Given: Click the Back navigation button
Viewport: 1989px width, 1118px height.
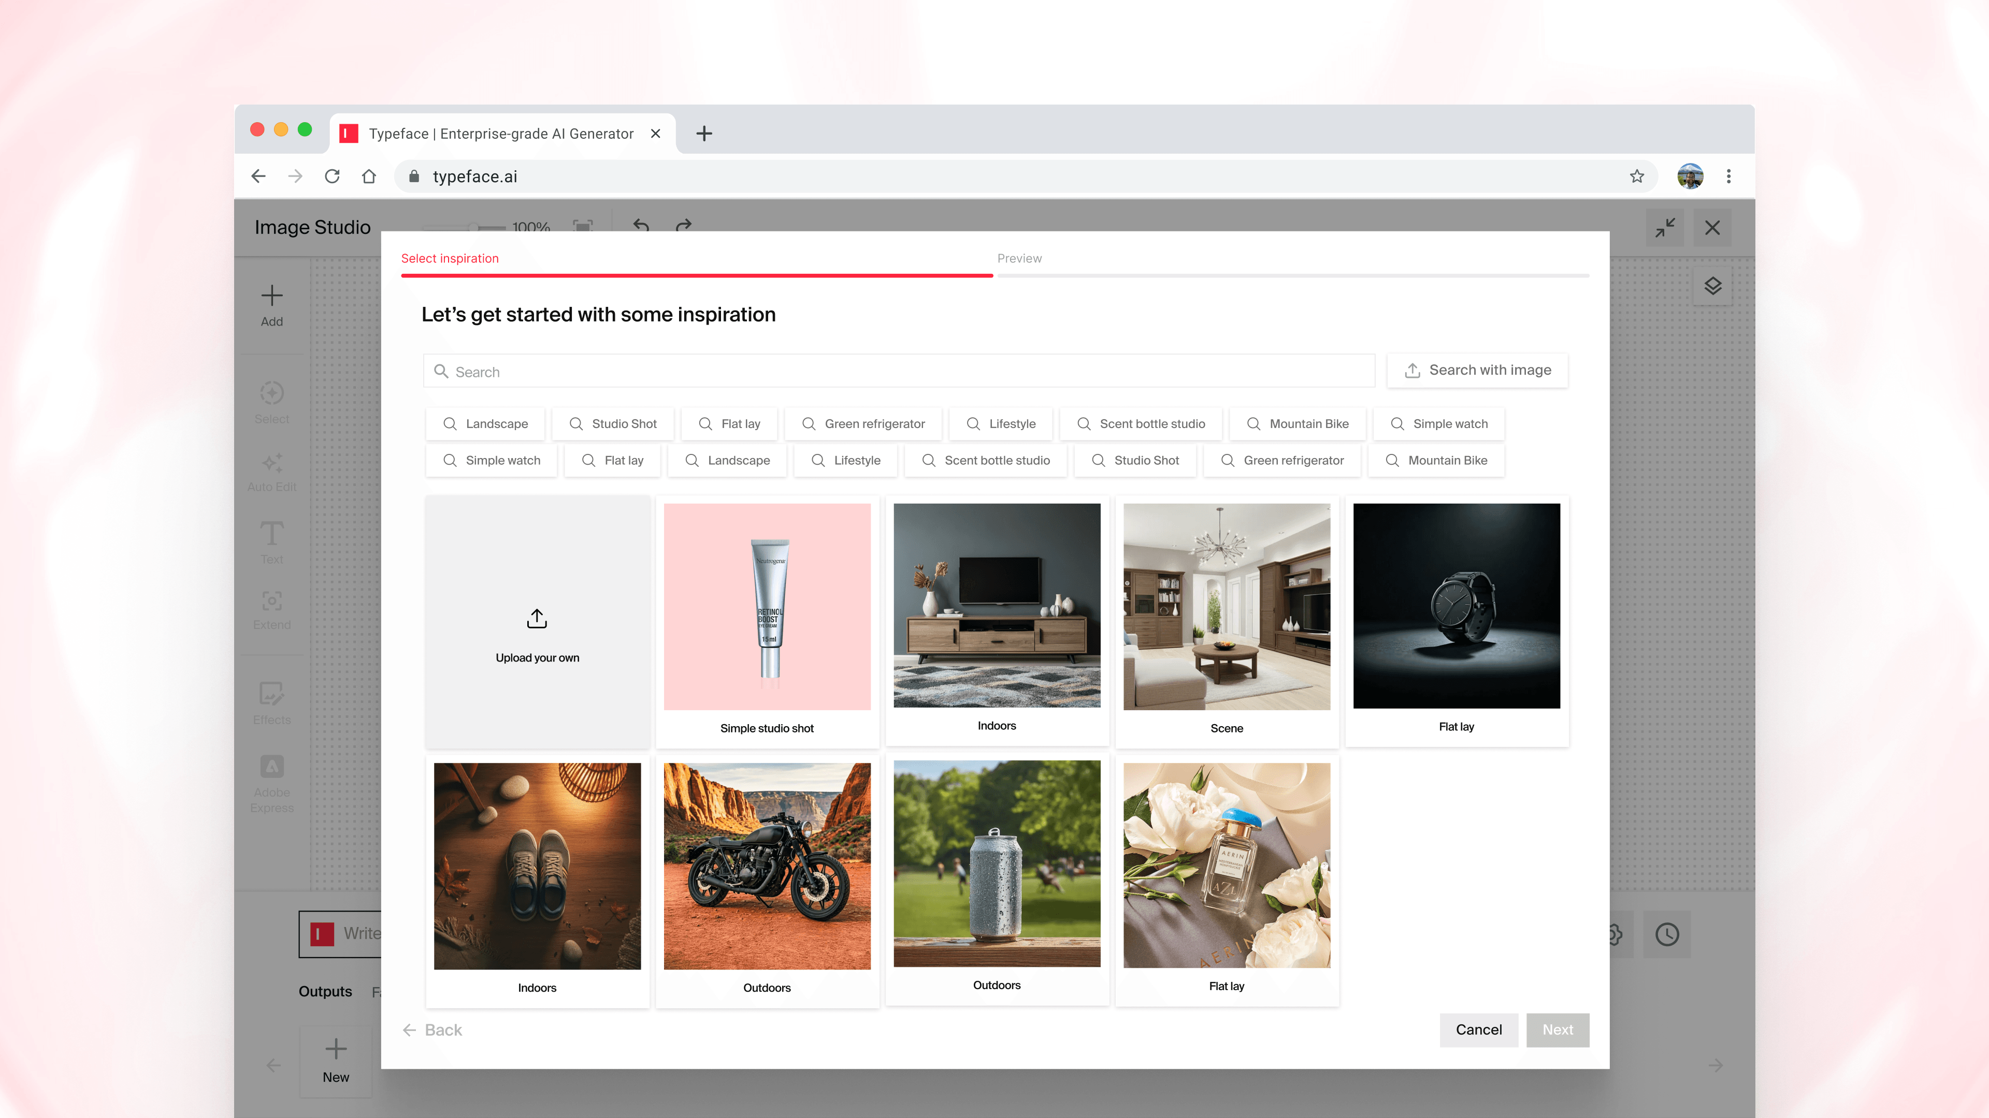Looking at the screenshot, I should click(x=436, y=1029).
